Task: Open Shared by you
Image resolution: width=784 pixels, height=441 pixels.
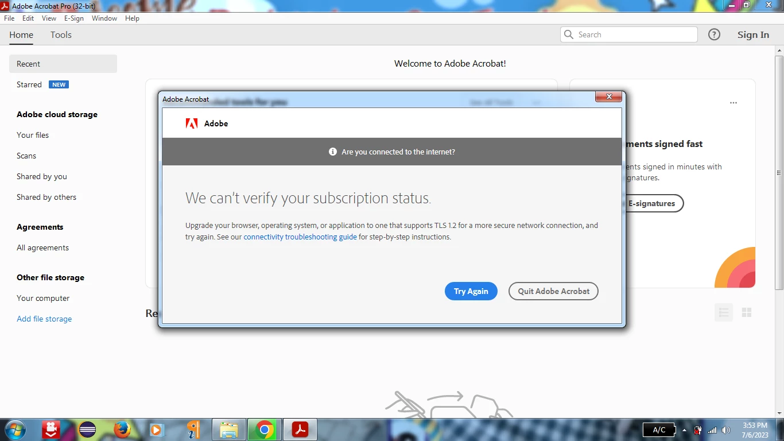Action: click(42, 176)
